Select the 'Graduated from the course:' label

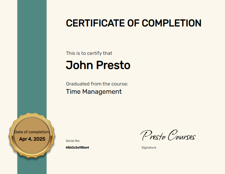click(97, 84)
